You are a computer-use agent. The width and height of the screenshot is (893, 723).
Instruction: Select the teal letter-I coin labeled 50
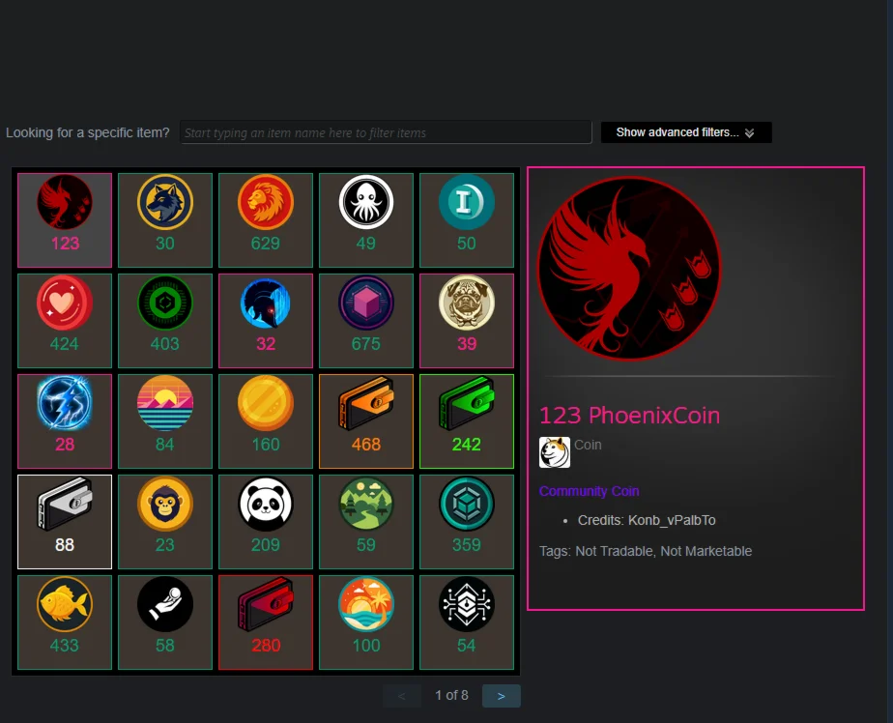tap(467, 220)
